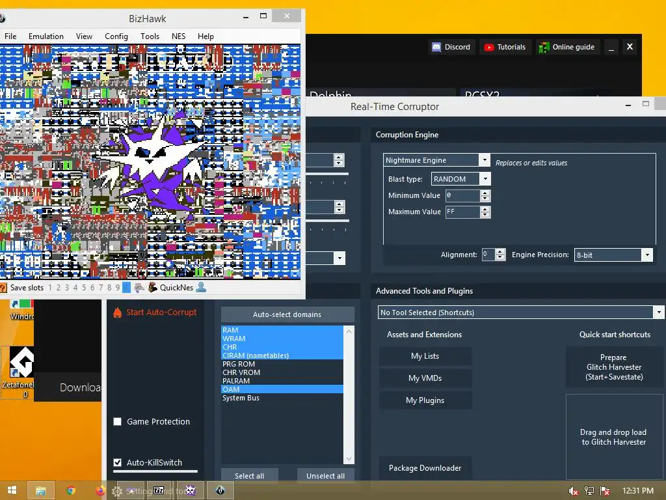Image resolution: width=666 pixels, height=500 pixels.
Task: Open the Discord link icon
Action: 436,47
